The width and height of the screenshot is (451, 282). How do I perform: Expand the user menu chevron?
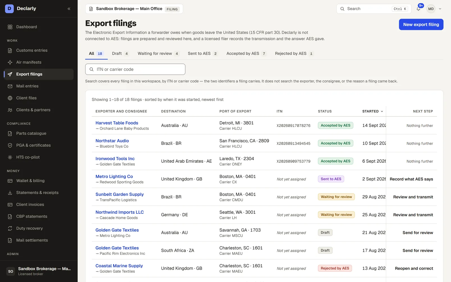(440, 9)
